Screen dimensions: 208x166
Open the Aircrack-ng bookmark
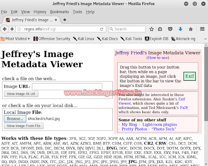click(x=183, y=39)
